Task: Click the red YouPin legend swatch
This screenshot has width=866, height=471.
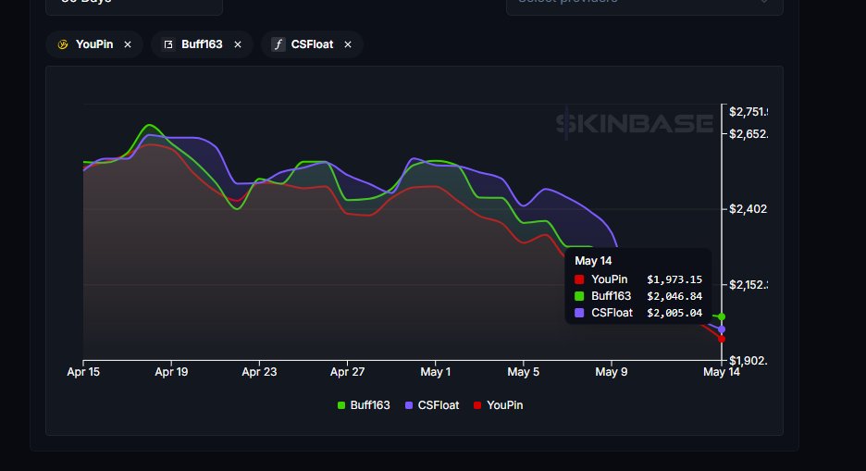Action: pos(477,405)
